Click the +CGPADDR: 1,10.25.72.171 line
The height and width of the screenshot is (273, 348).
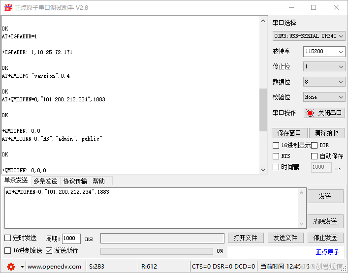(37, 52)
